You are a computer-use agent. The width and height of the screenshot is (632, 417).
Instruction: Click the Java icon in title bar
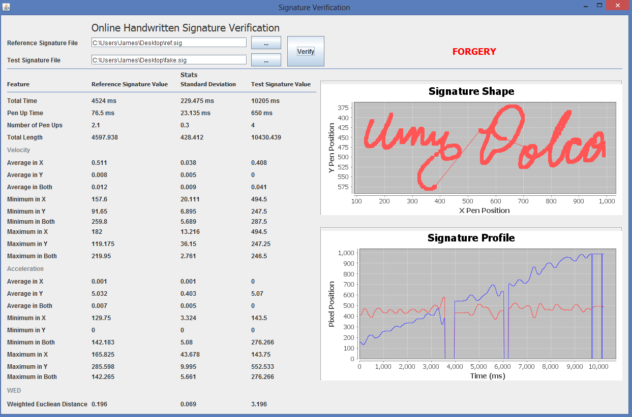tap(7, 7)
